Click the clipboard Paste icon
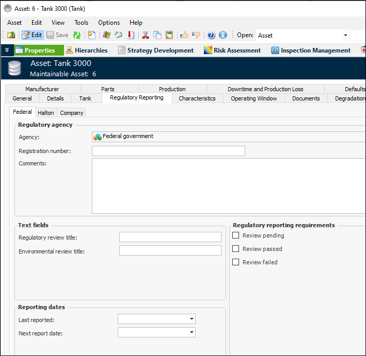Viewport: 366px width, 356px height. 169,35
